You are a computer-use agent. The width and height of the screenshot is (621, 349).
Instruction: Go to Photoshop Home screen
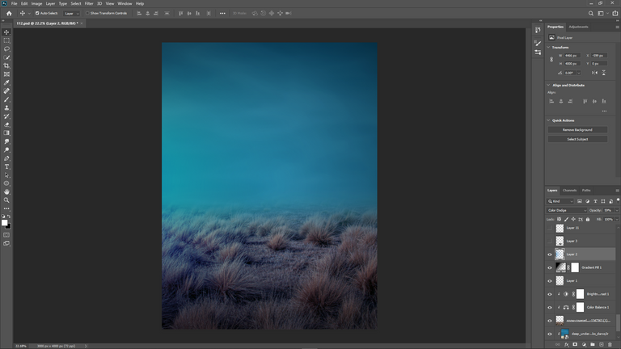pos(9,13)
